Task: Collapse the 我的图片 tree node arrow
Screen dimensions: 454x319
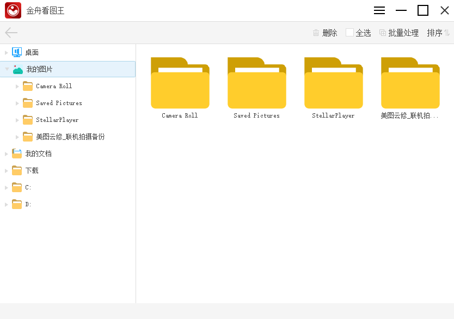Action: pyautogui.click(x=7, y=69)
